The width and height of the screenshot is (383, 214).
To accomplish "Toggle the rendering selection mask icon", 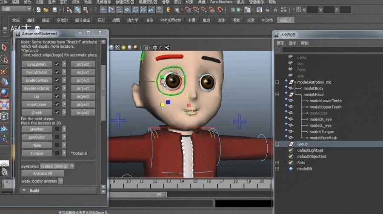I will click(x=151, y=10).
